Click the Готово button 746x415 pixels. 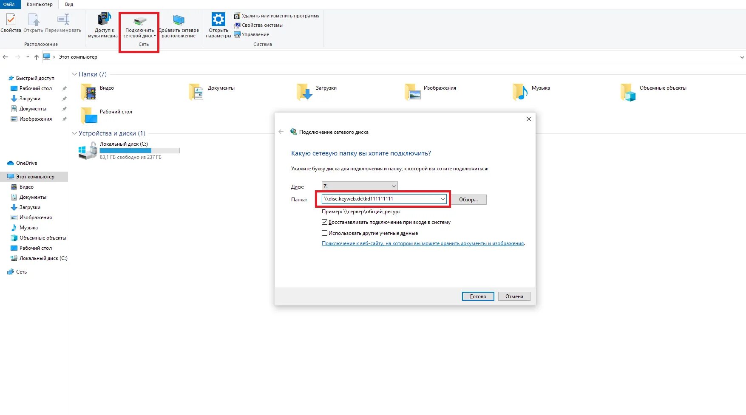pos(478,296)
